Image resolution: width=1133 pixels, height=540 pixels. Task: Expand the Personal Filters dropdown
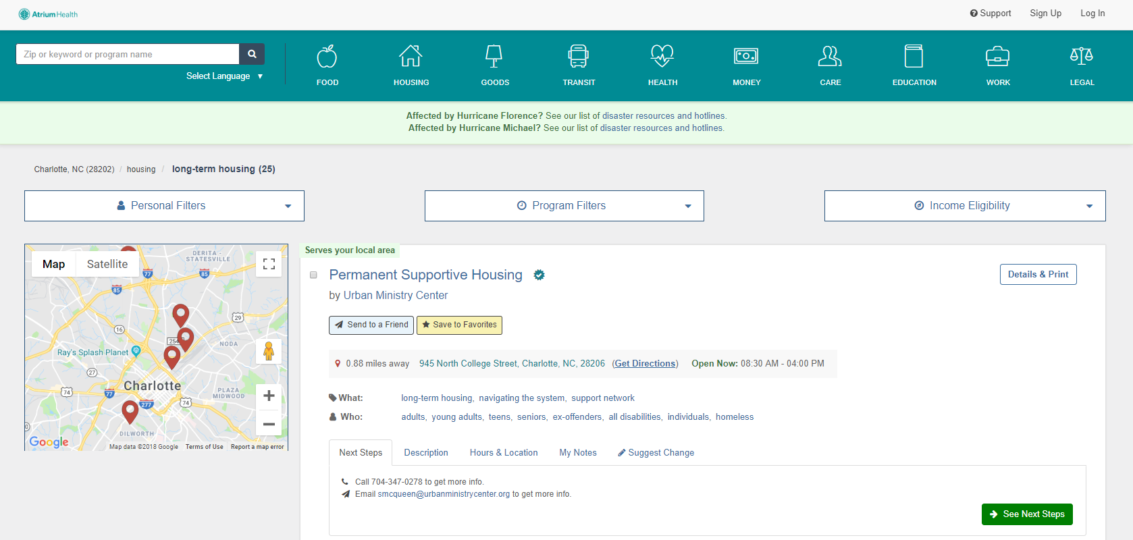pos(164,206)
